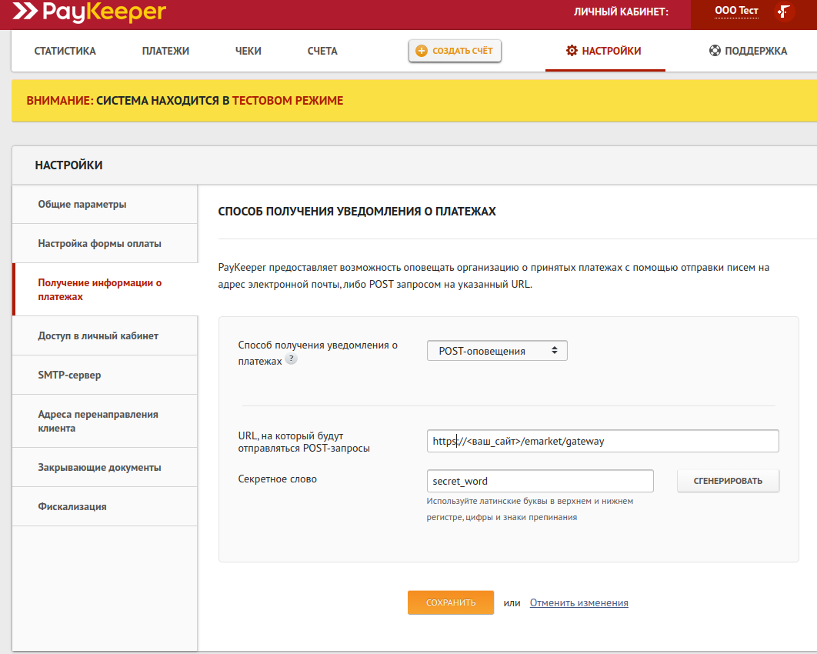Click the question mark help icon
The image size is (817, 654).
(x=291, y=359)
